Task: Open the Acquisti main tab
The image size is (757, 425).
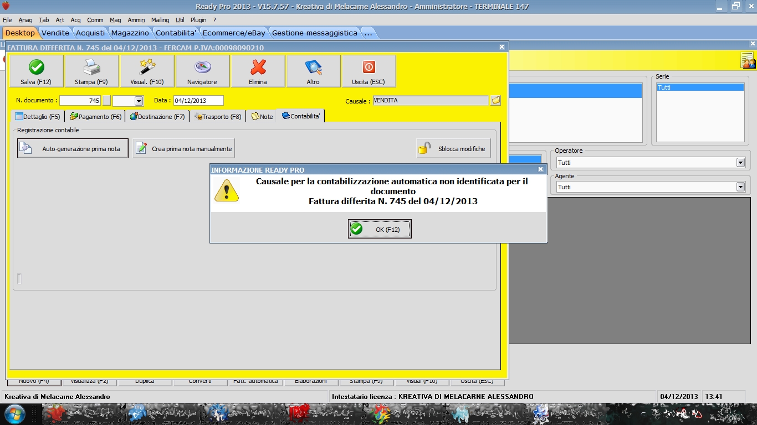Action: [90, 33]
